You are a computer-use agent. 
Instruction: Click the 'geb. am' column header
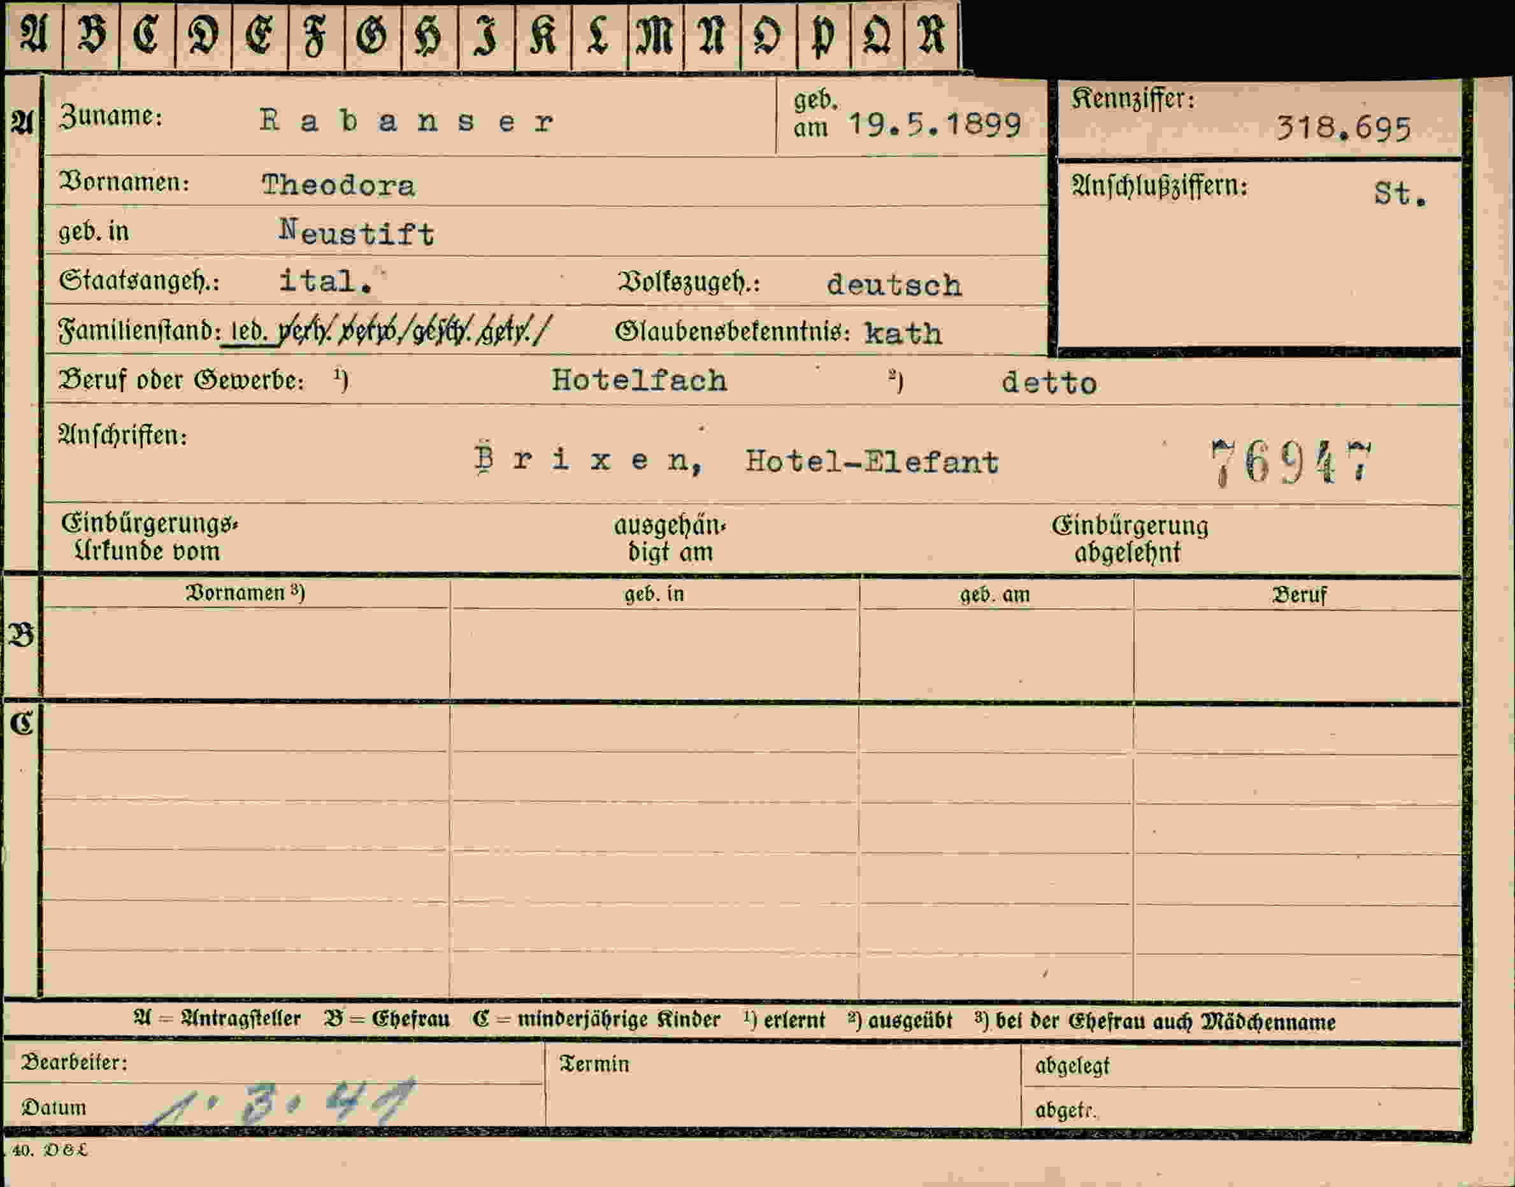(995, 594)
